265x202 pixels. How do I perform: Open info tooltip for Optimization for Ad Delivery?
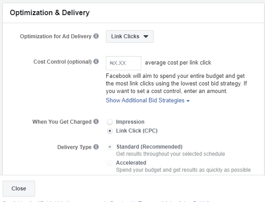(x=96, y=36)
